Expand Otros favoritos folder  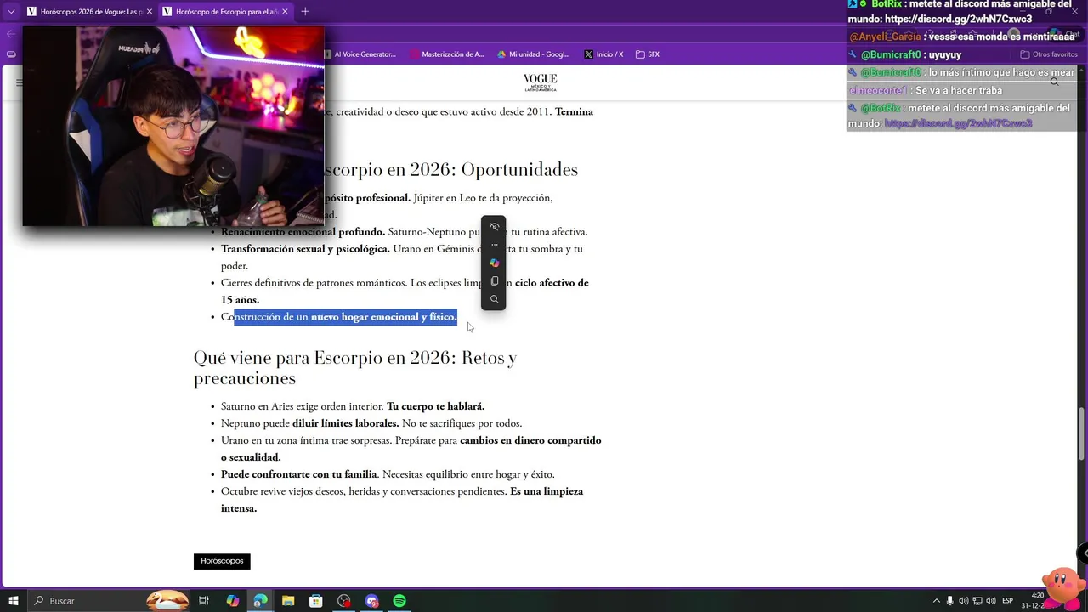pyautogui.click(x=1049, y=54)
